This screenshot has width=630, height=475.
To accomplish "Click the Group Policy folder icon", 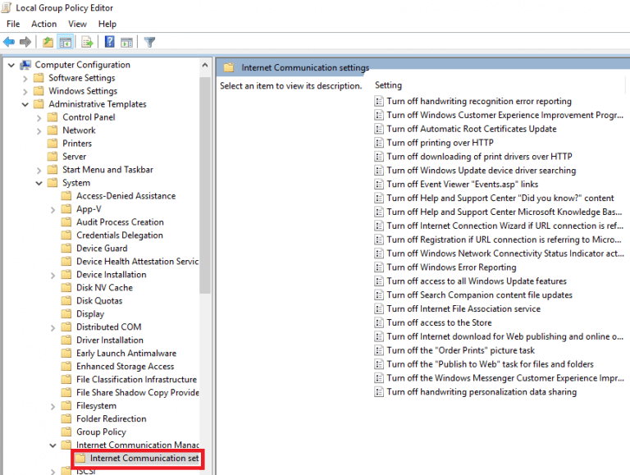I will [66, 432].
